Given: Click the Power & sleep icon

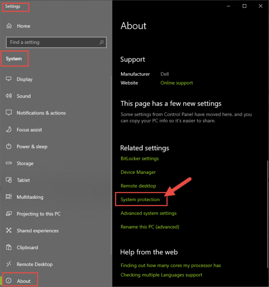Looking at the screenshot, I should 8,146.
